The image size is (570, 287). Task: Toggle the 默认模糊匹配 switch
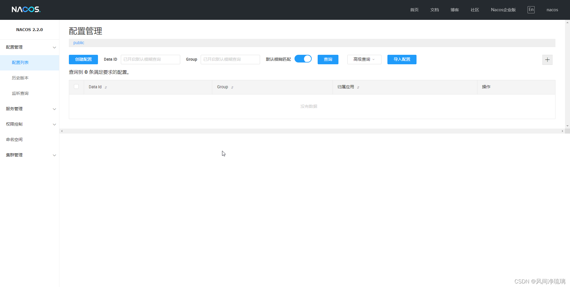303,59
